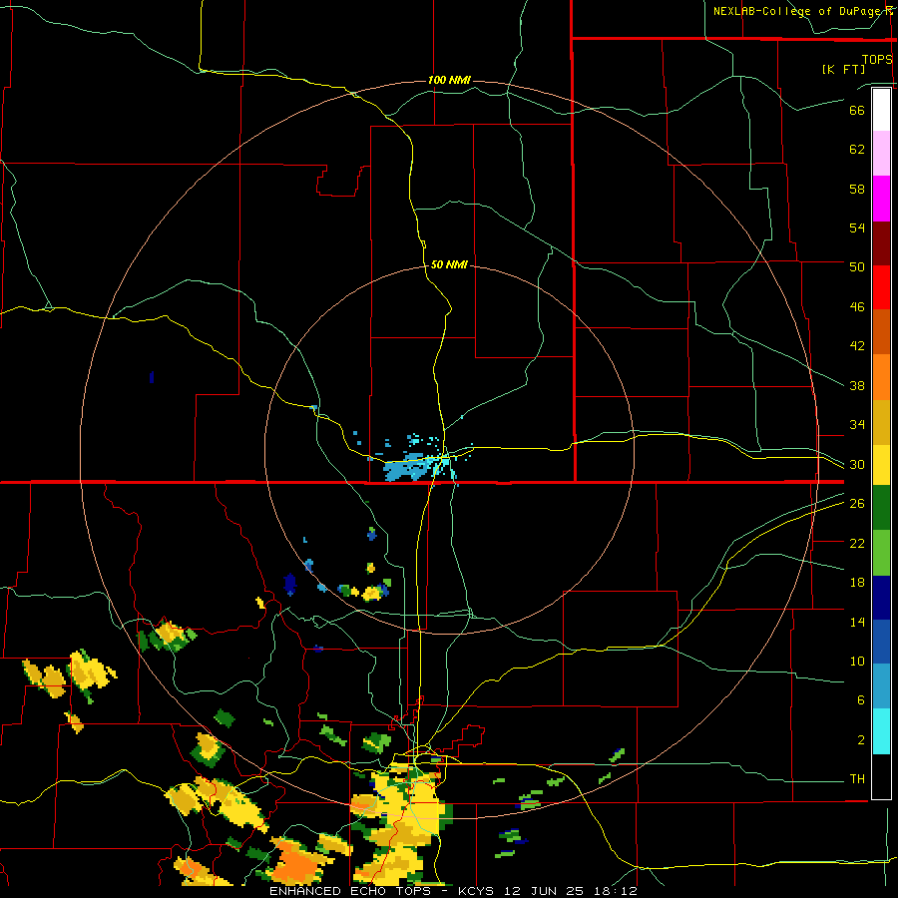The width and height of the screenshot is (898, 898).
Task: Click the ENHANCED ECHO TOPS caption text
Action: 350,891
